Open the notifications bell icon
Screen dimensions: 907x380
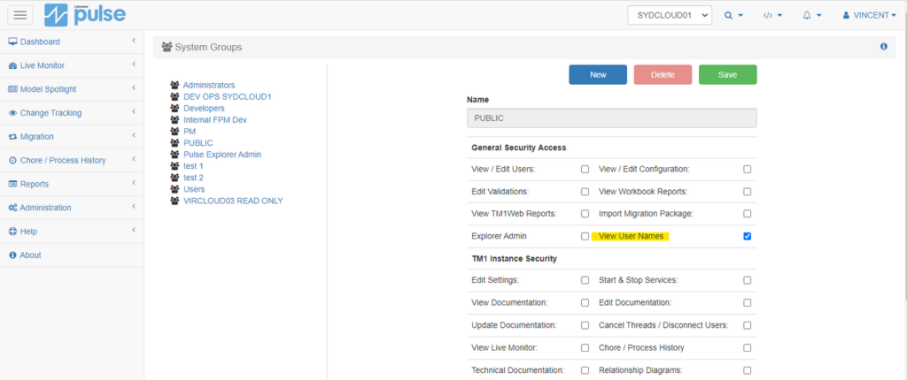pyautogui.click(x=812, y=15)
